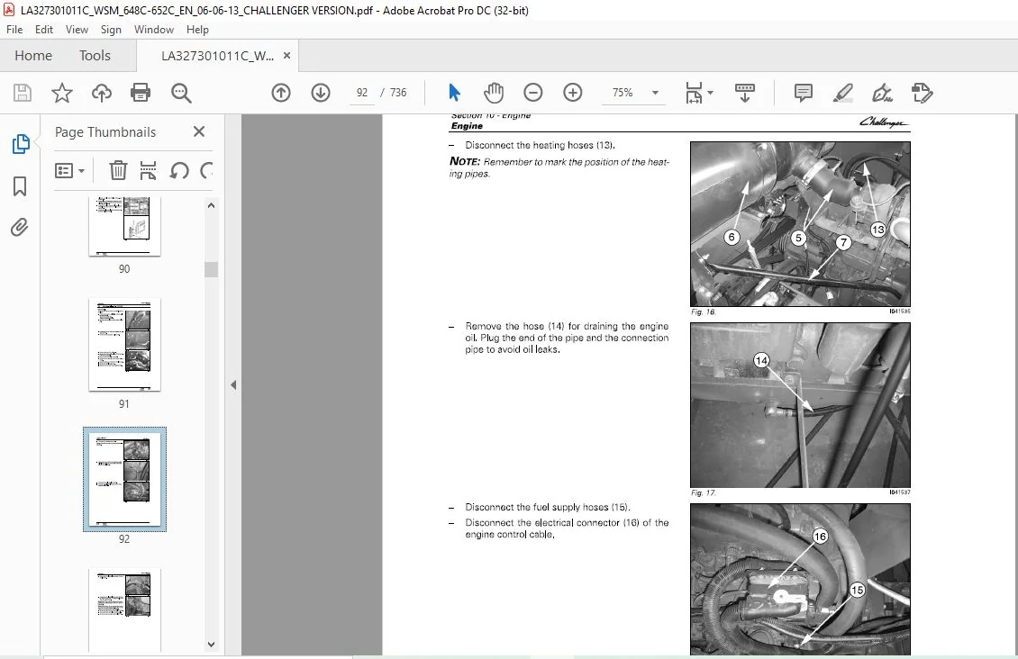This screenshot has height=659, width=1018.
Task: Open the zoom level dropdown arrow
Action: click(x=655, y=93)
